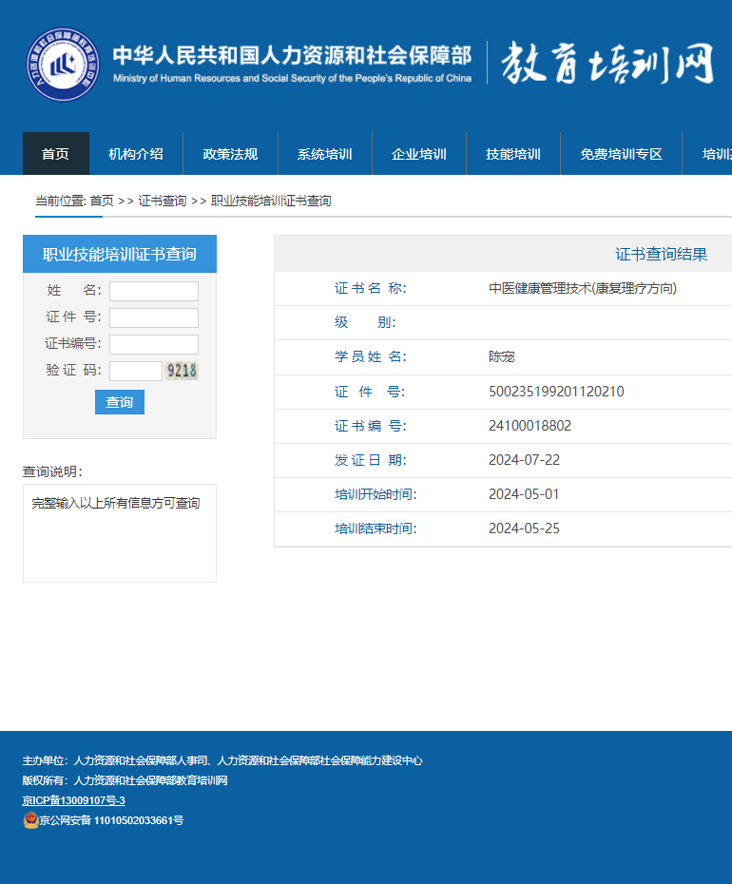The width and height of the screenshot is (732, 884).
Task: Open the 京ICP备13009107号-3 link
Action: click(73, 800)
